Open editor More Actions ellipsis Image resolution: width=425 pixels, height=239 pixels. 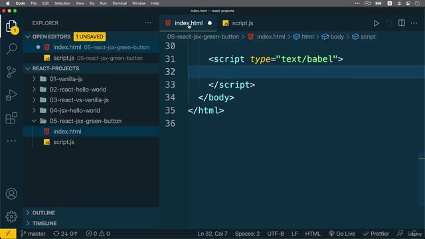[x=414, y=23]
